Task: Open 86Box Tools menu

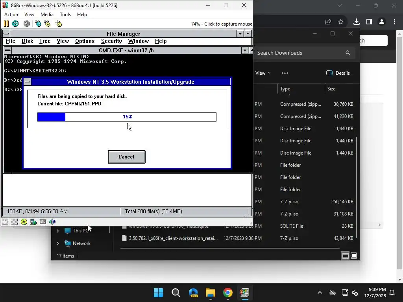Action: (65, 15)
